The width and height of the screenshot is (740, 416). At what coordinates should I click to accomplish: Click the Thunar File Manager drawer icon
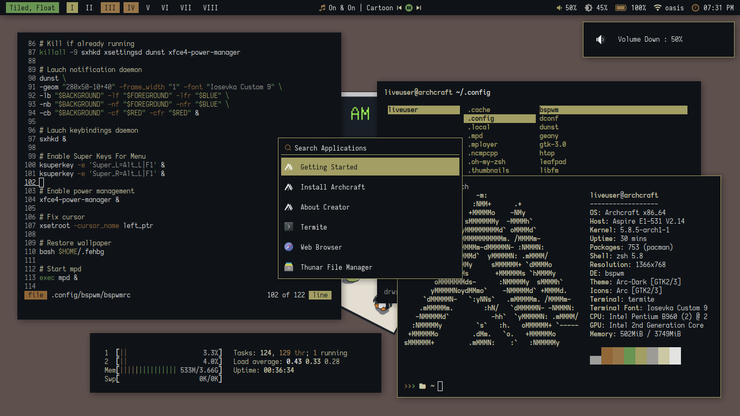click(289, 267)
